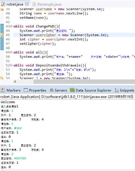Open the Data Source Explorer tab

click(93, 90)
